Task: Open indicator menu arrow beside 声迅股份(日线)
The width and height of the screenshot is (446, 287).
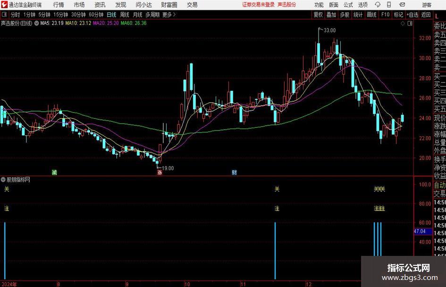Action: [x=36, y=23]
